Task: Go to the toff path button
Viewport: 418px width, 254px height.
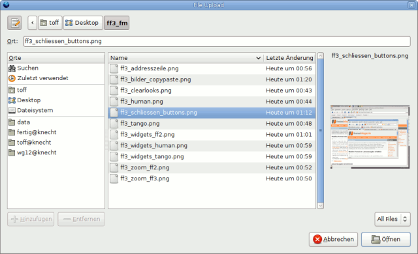Action: [x=50, y=23]
